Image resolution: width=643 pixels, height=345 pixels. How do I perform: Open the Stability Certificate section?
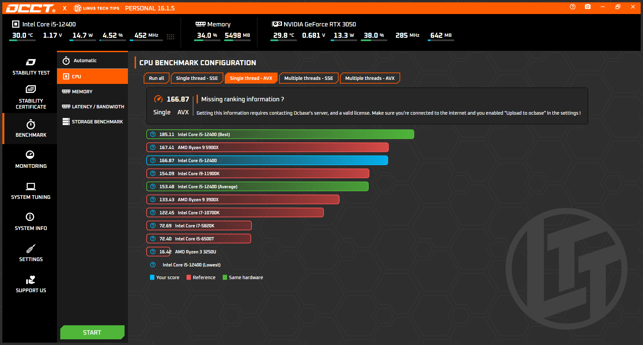click(31, 98)
